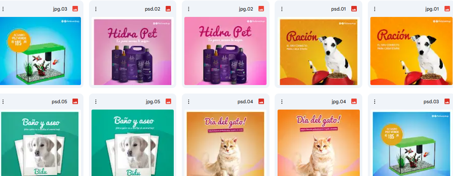This screenshot has height=176, width=453.
Task: Open three-dot menu of psd.02 card
Action: [x=96, y=9]
